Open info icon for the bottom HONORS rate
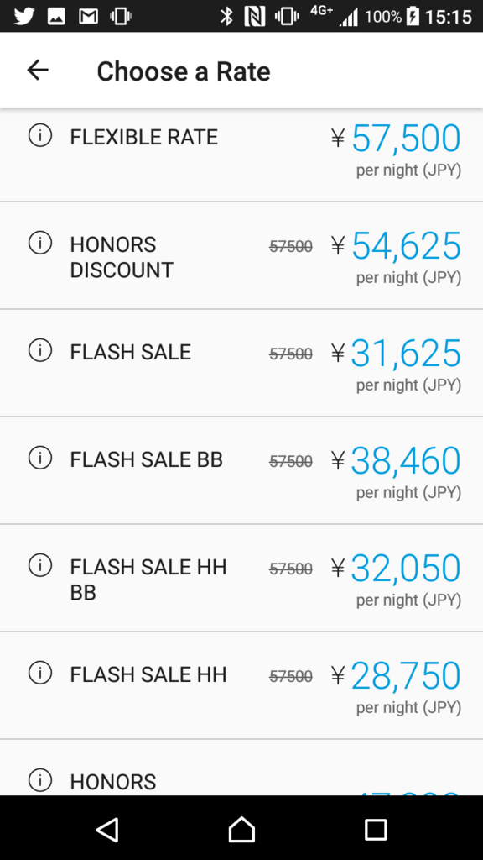The width and height of the screenshot is (483, 860). pos(40,780)
